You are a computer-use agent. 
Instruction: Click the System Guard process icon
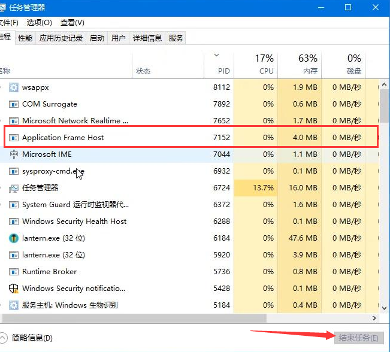point(14,205)
